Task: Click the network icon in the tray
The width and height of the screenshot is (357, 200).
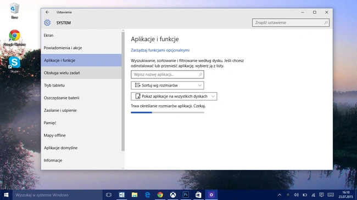Action: (313, 195)
